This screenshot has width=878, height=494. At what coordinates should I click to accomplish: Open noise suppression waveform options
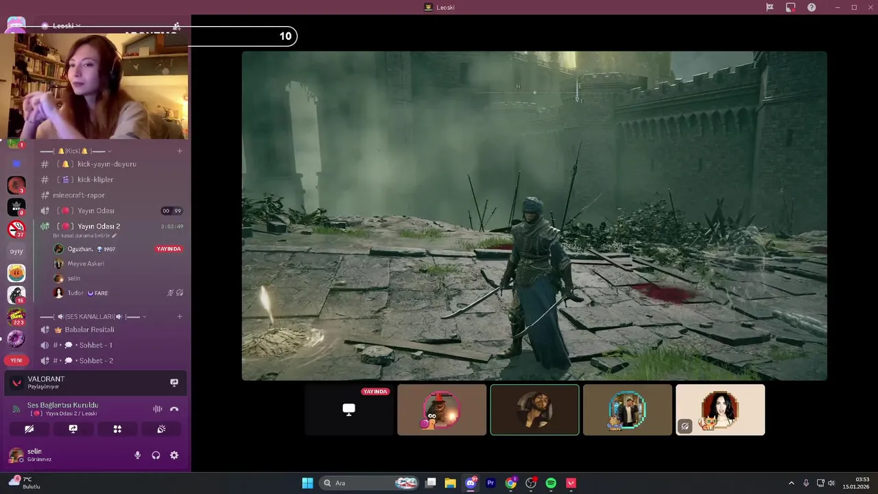tap(158, 409)
